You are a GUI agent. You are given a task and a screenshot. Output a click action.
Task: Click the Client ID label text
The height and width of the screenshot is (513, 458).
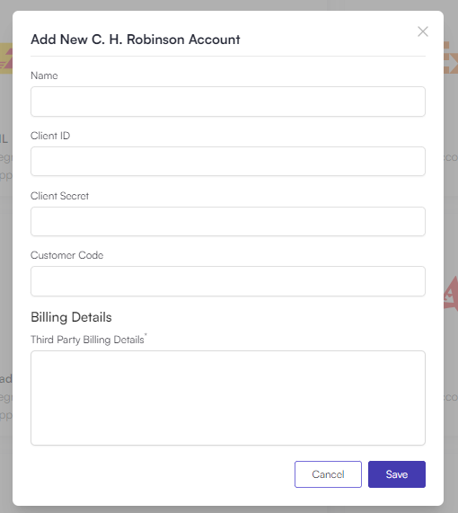click(50, 136)
